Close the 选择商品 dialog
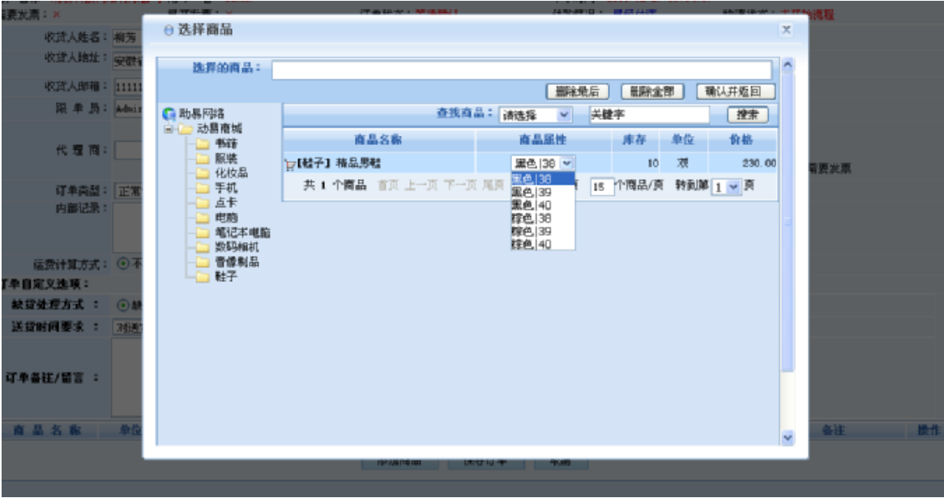This screenshot has height=498, width=944. pos(786,29)
